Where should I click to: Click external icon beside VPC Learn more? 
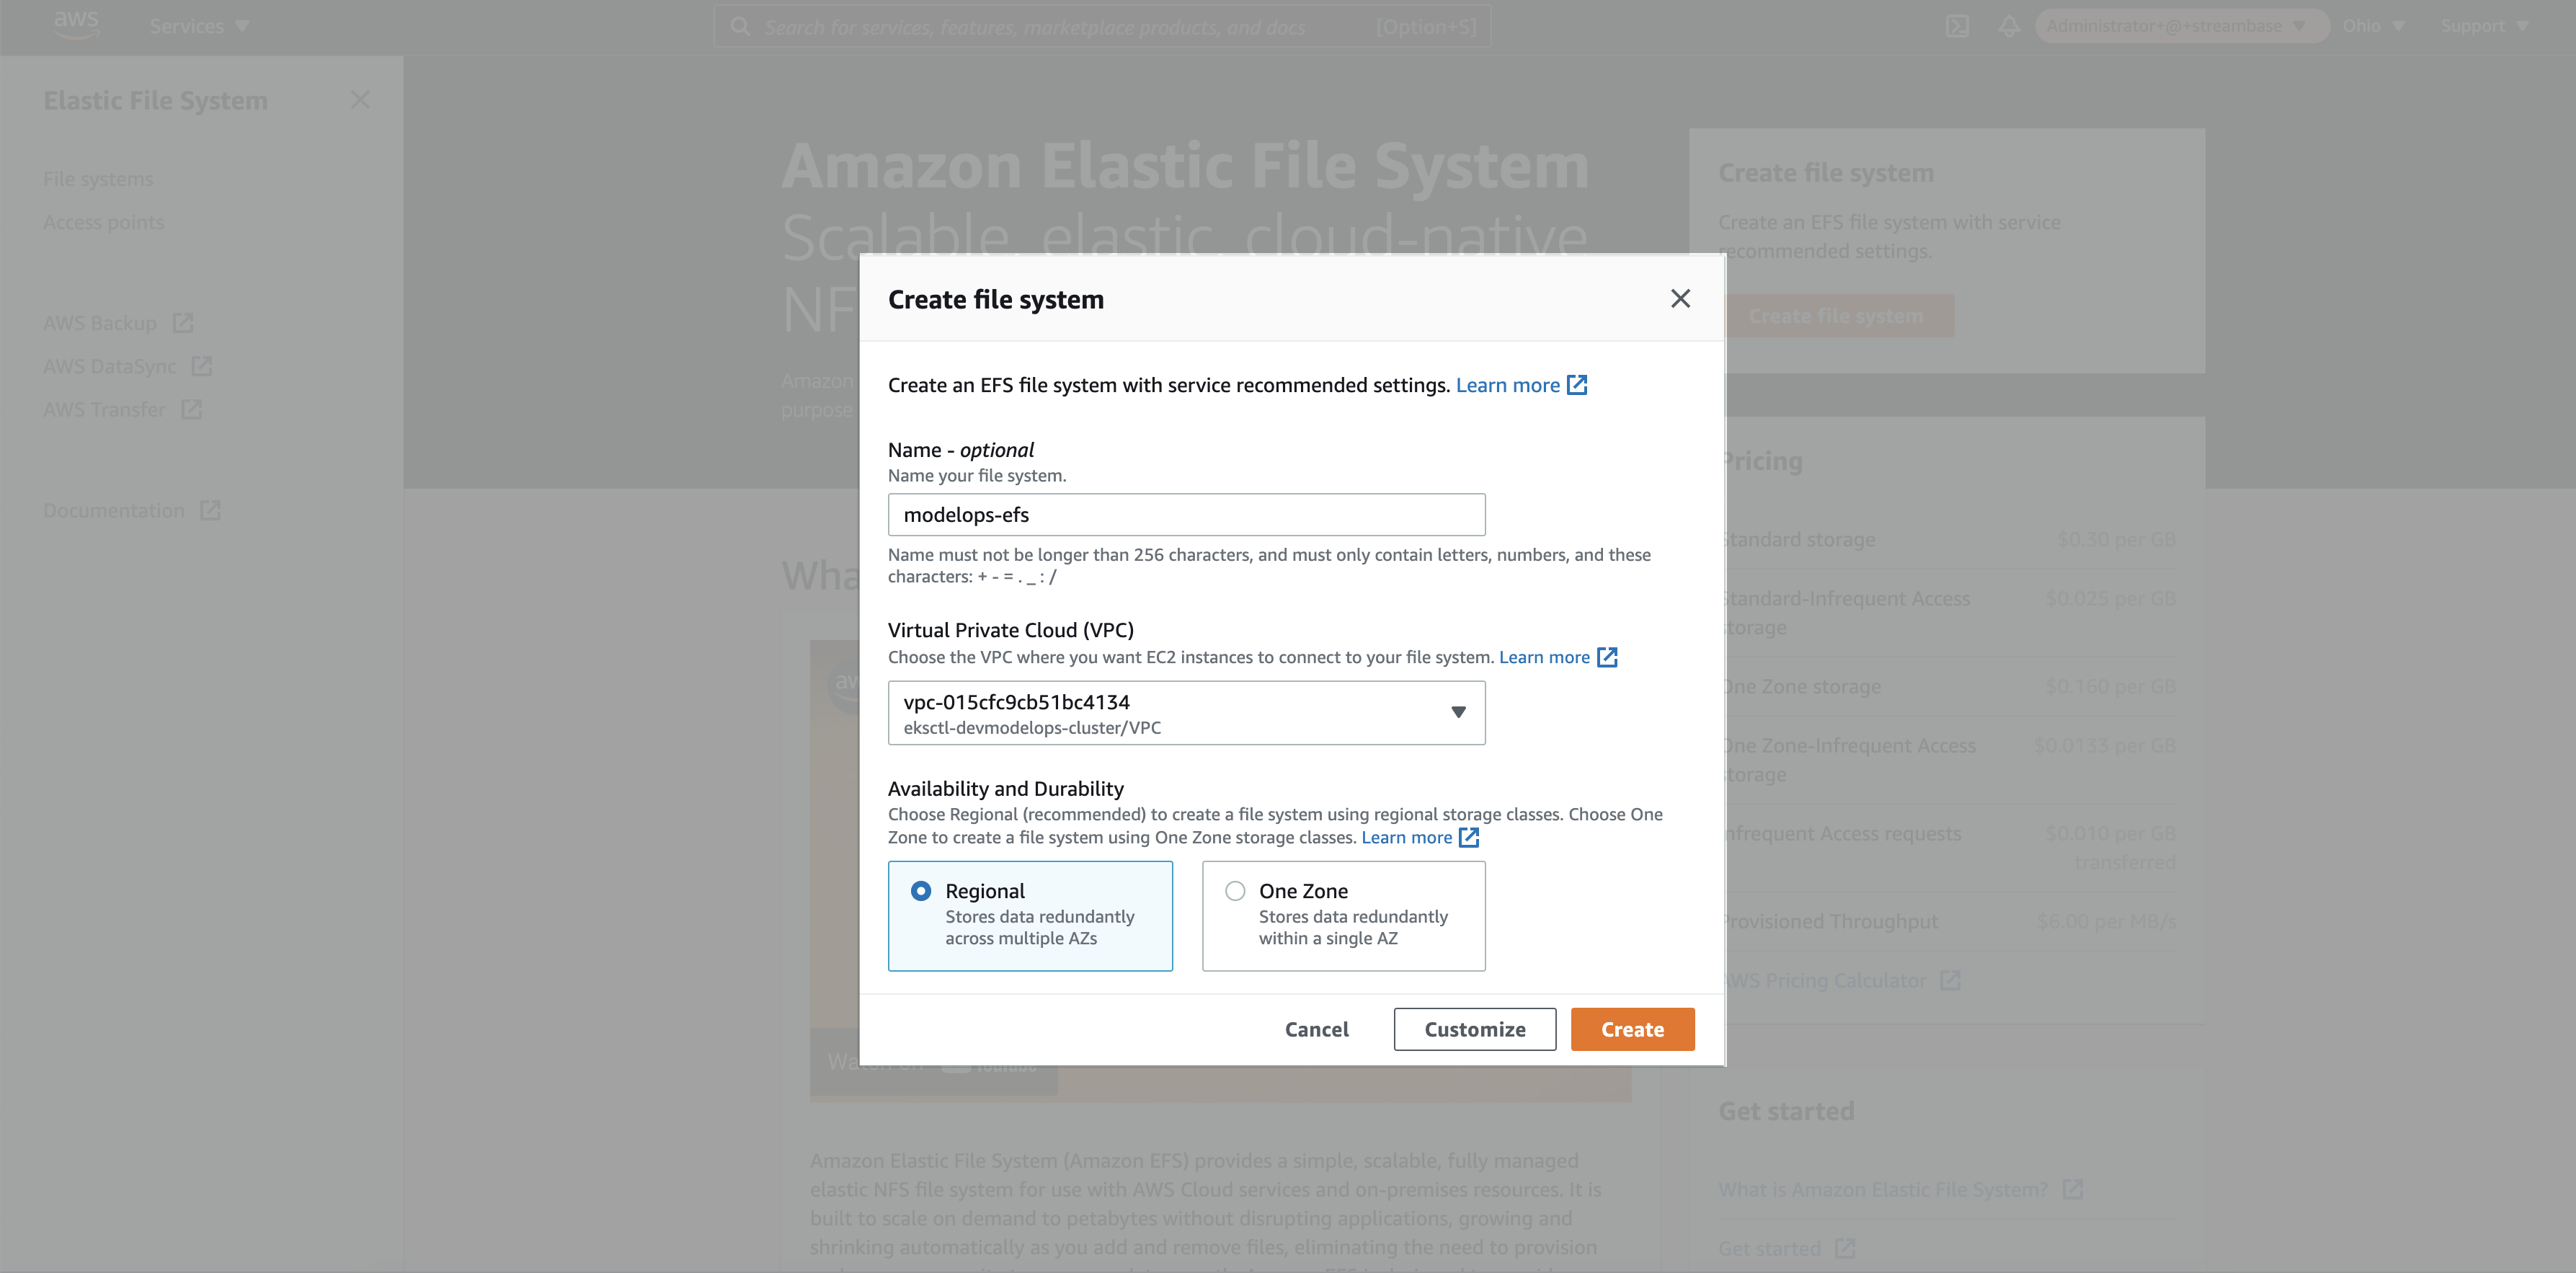(1607, 657)
